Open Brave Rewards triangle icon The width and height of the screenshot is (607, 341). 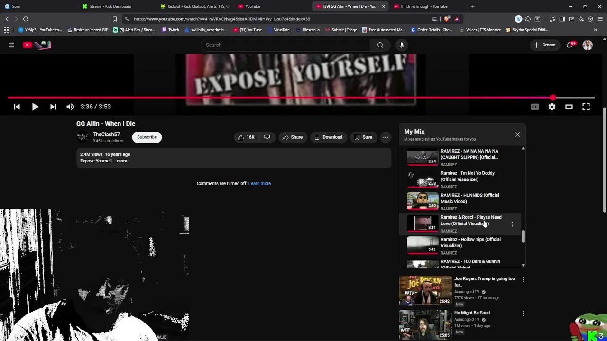[457, 19]
